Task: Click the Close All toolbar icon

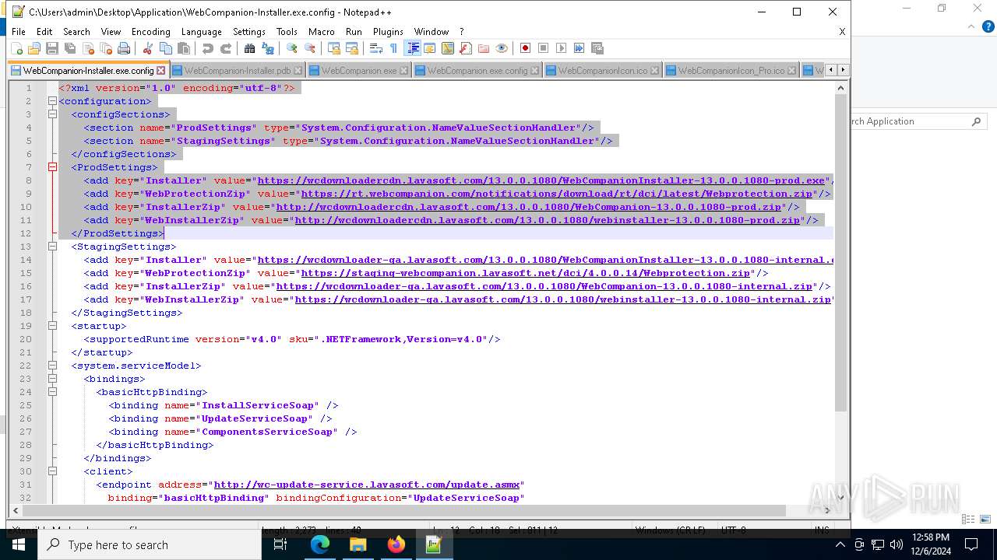Action: pos(106,48)
